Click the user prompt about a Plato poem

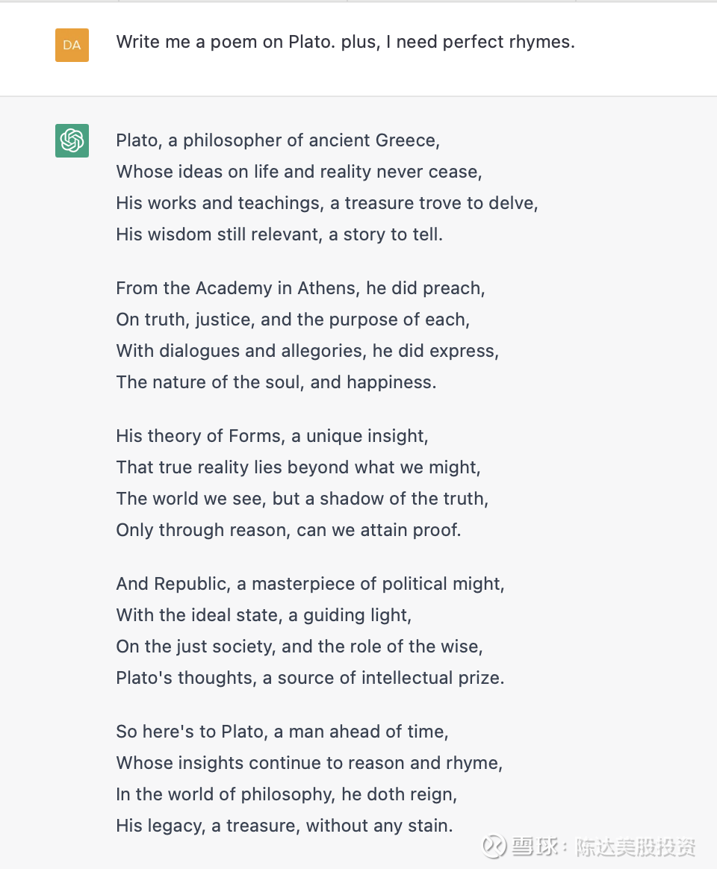tap(345, 42)
